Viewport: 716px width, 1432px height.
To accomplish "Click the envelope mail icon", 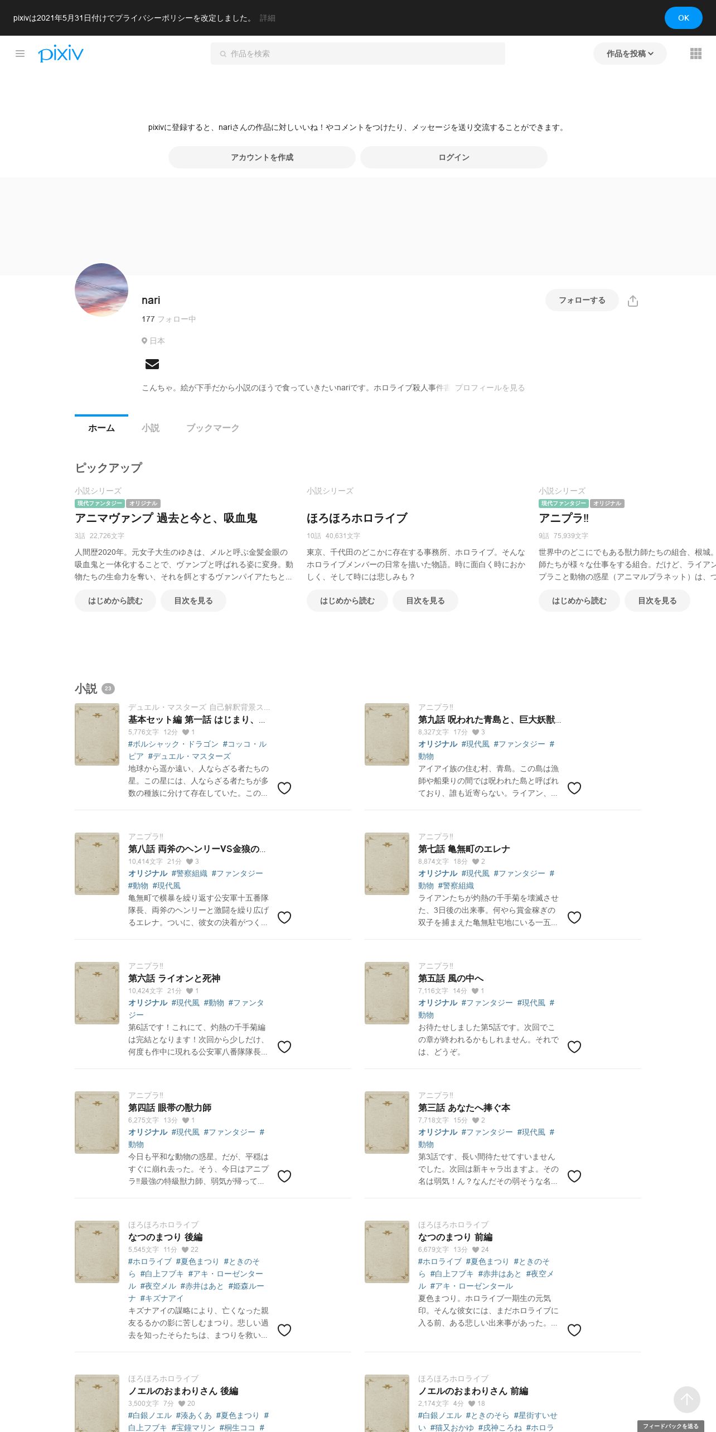I will 152,364.
